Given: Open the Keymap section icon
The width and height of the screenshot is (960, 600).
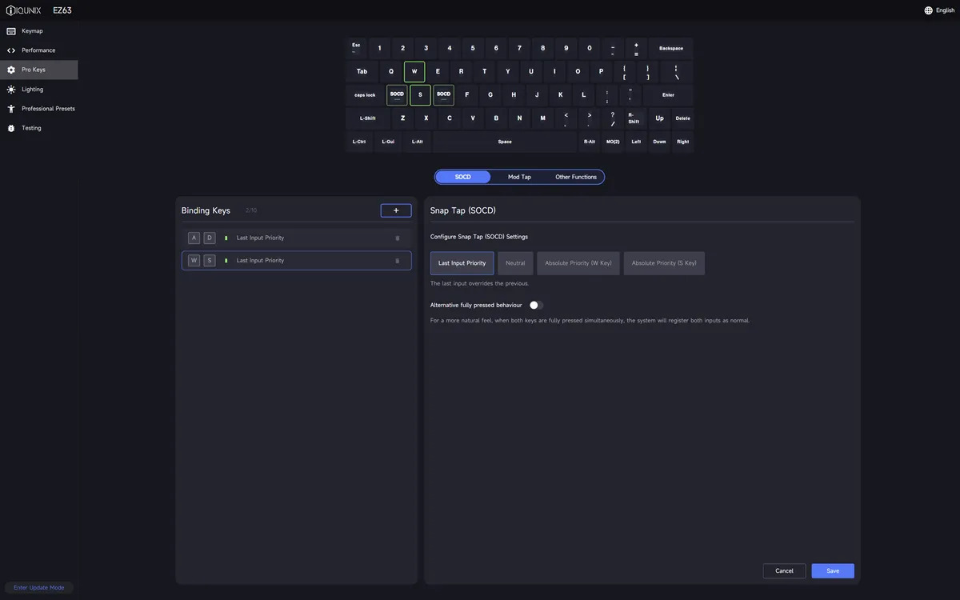Looking at the screenshot, I should pos(11,31).
